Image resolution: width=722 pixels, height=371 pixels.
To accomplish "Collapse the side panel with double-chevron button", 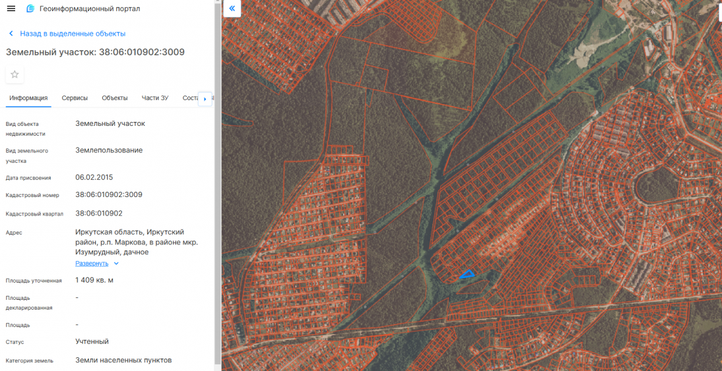I will (x=232, y=9).
